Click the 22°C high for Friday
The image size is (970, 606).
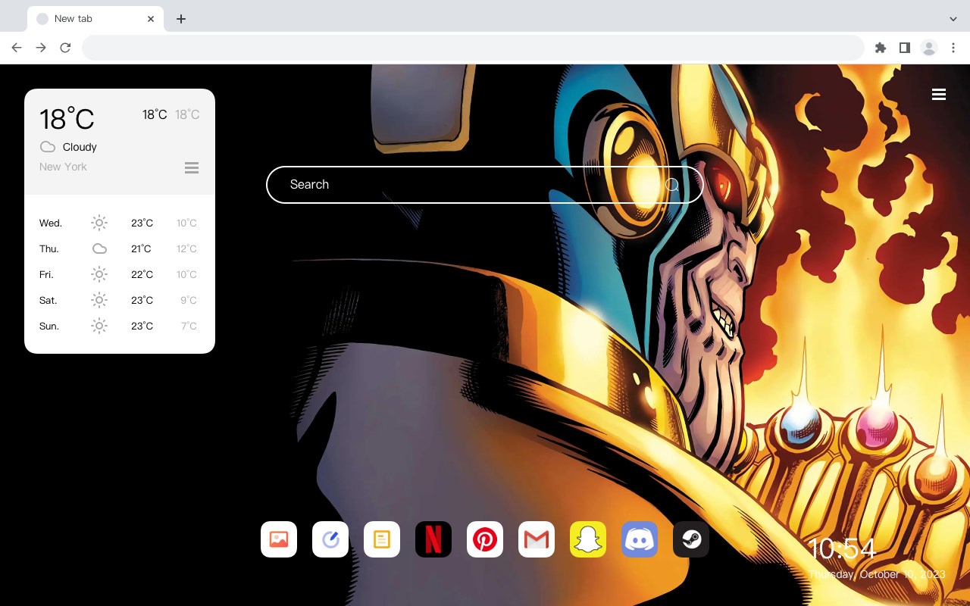coord(142,274)
